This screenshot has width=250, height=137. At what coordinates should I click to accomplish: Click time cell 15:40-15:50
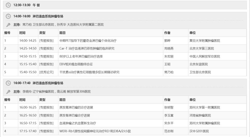pos(28,72)
